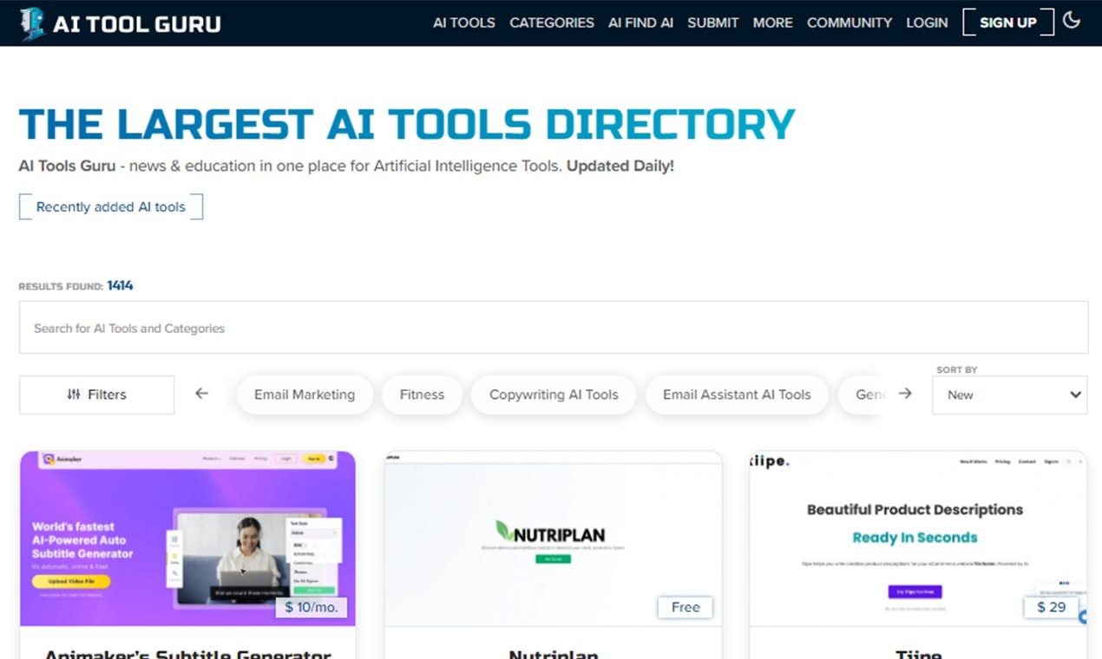
Task: Go to the Login page
Action: [x=927, y=23]
